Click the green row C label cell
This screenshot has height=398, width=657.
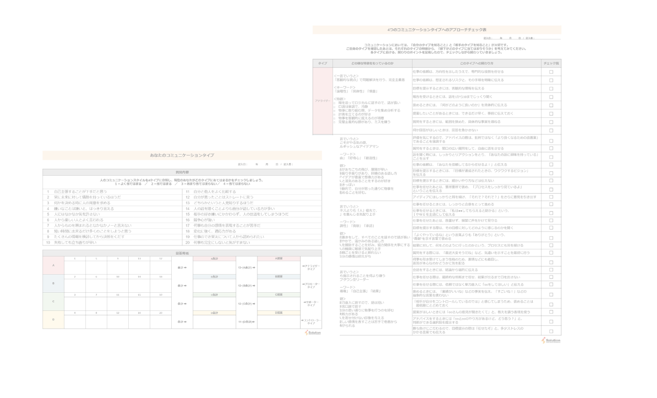pyautogui.click(x=53, y=302)
